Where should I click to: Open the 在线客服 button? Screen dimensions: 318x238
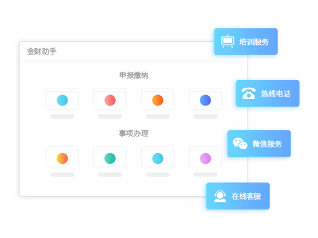point(238,196)
